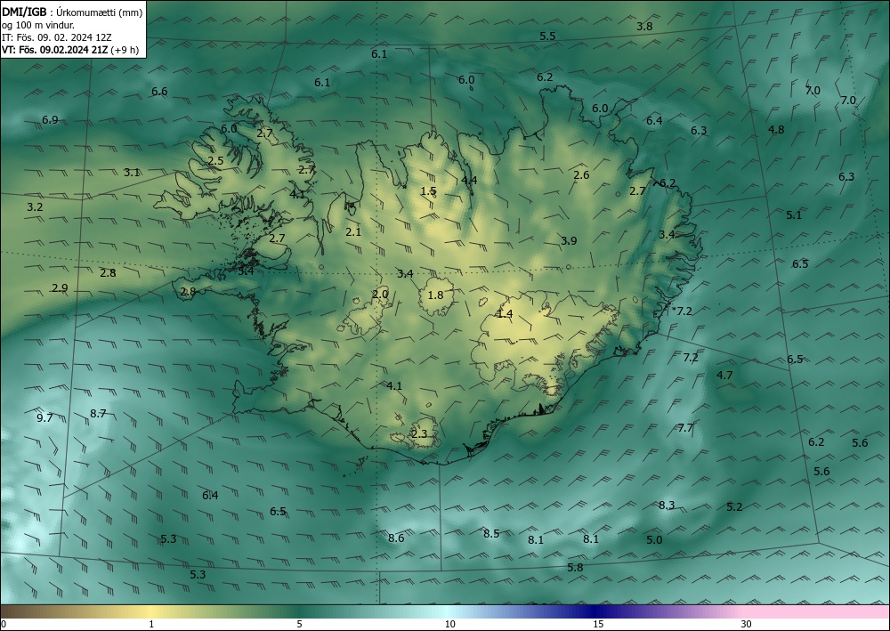Click the legend tick label '15'
The height and width of the screenshot is (631, 890).
(x=598, y=624)
